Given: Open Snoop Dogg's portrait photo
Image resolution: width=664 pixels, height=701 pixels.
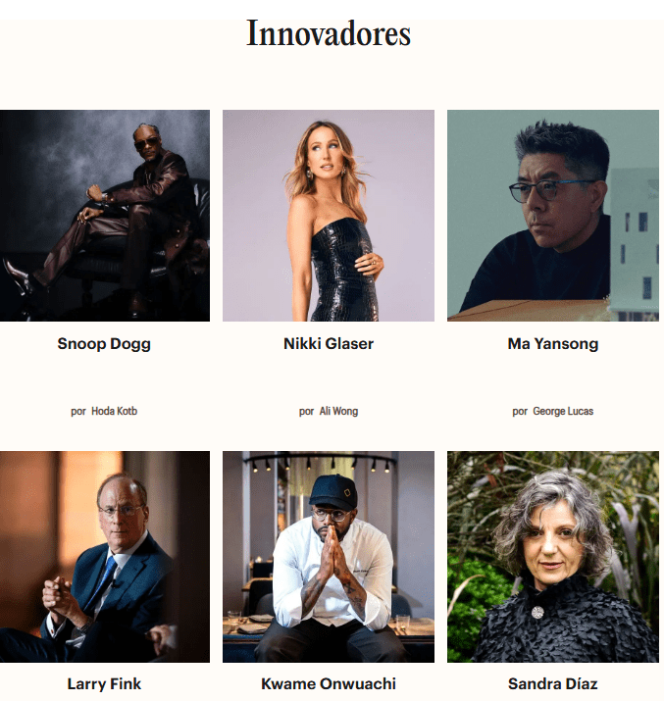Looking at the screenshot, I should [105, 216].
